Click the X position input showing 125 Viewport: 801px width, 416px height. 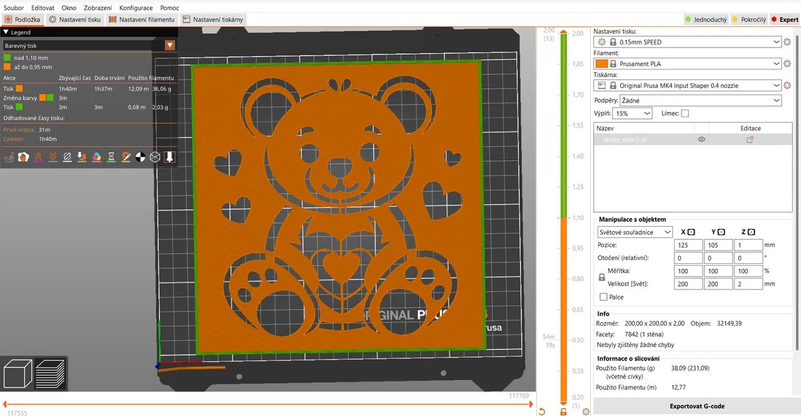(x=687, y=245)
